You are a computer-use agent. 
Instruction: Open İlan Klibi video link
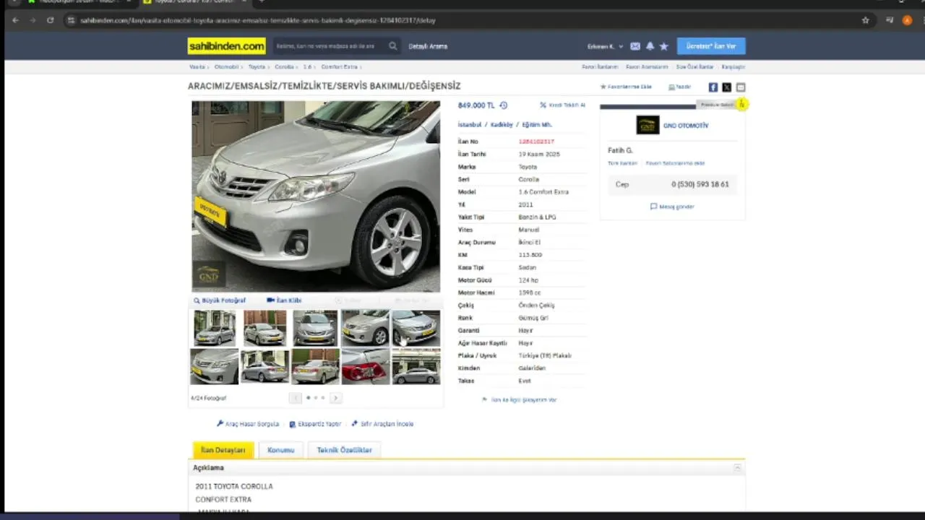pos(284,300)
